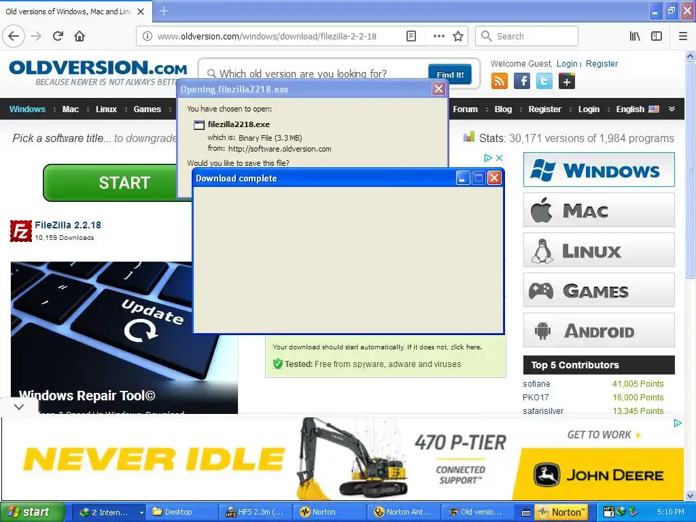Click contributor sofiane link
Viewport: 696px width, 522px height.
(536, 384)
